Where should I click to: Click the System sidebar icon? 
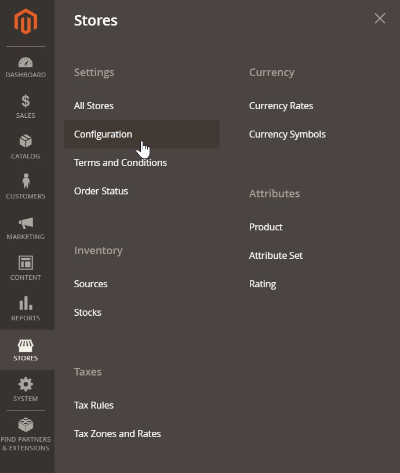[x=26, y=389]
